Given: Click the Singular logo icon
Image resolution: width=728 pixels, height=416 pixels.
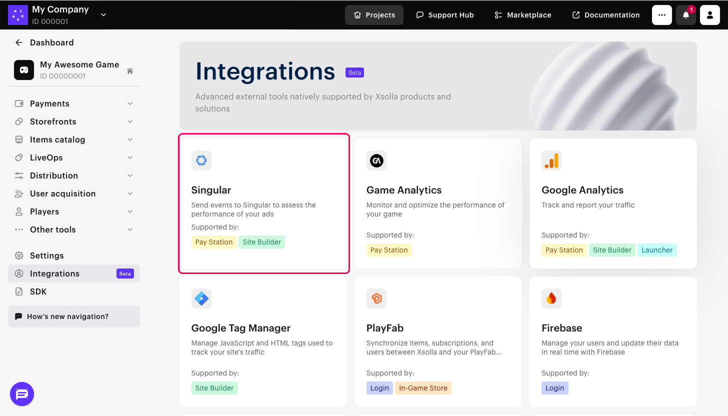Looking at the screenshot, I should click(x=201, y=160).
